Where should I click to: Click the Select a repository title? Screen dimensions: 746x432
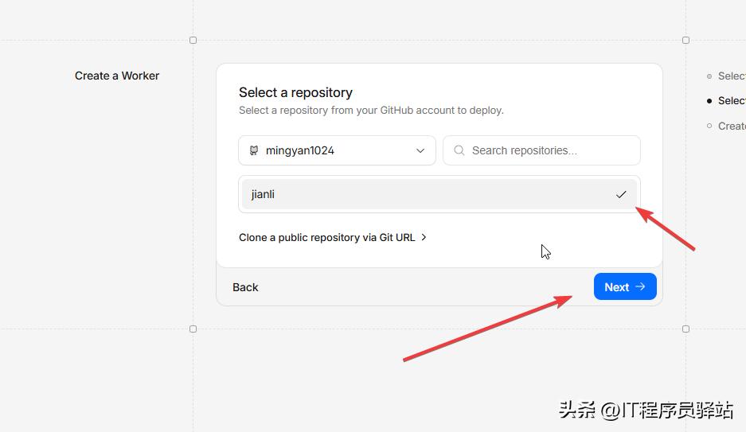[295, 92]
